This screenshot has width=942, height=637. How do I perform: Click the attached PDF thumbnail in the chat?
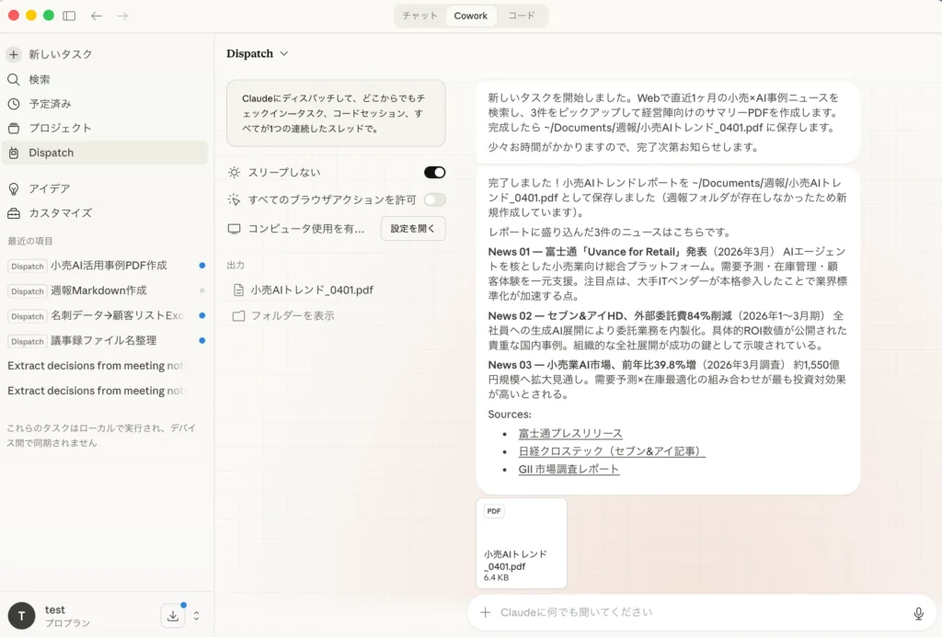tap(521, 541)
